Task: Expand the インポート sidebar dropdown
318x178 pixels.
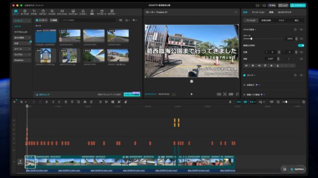Action: coord(22,21)
